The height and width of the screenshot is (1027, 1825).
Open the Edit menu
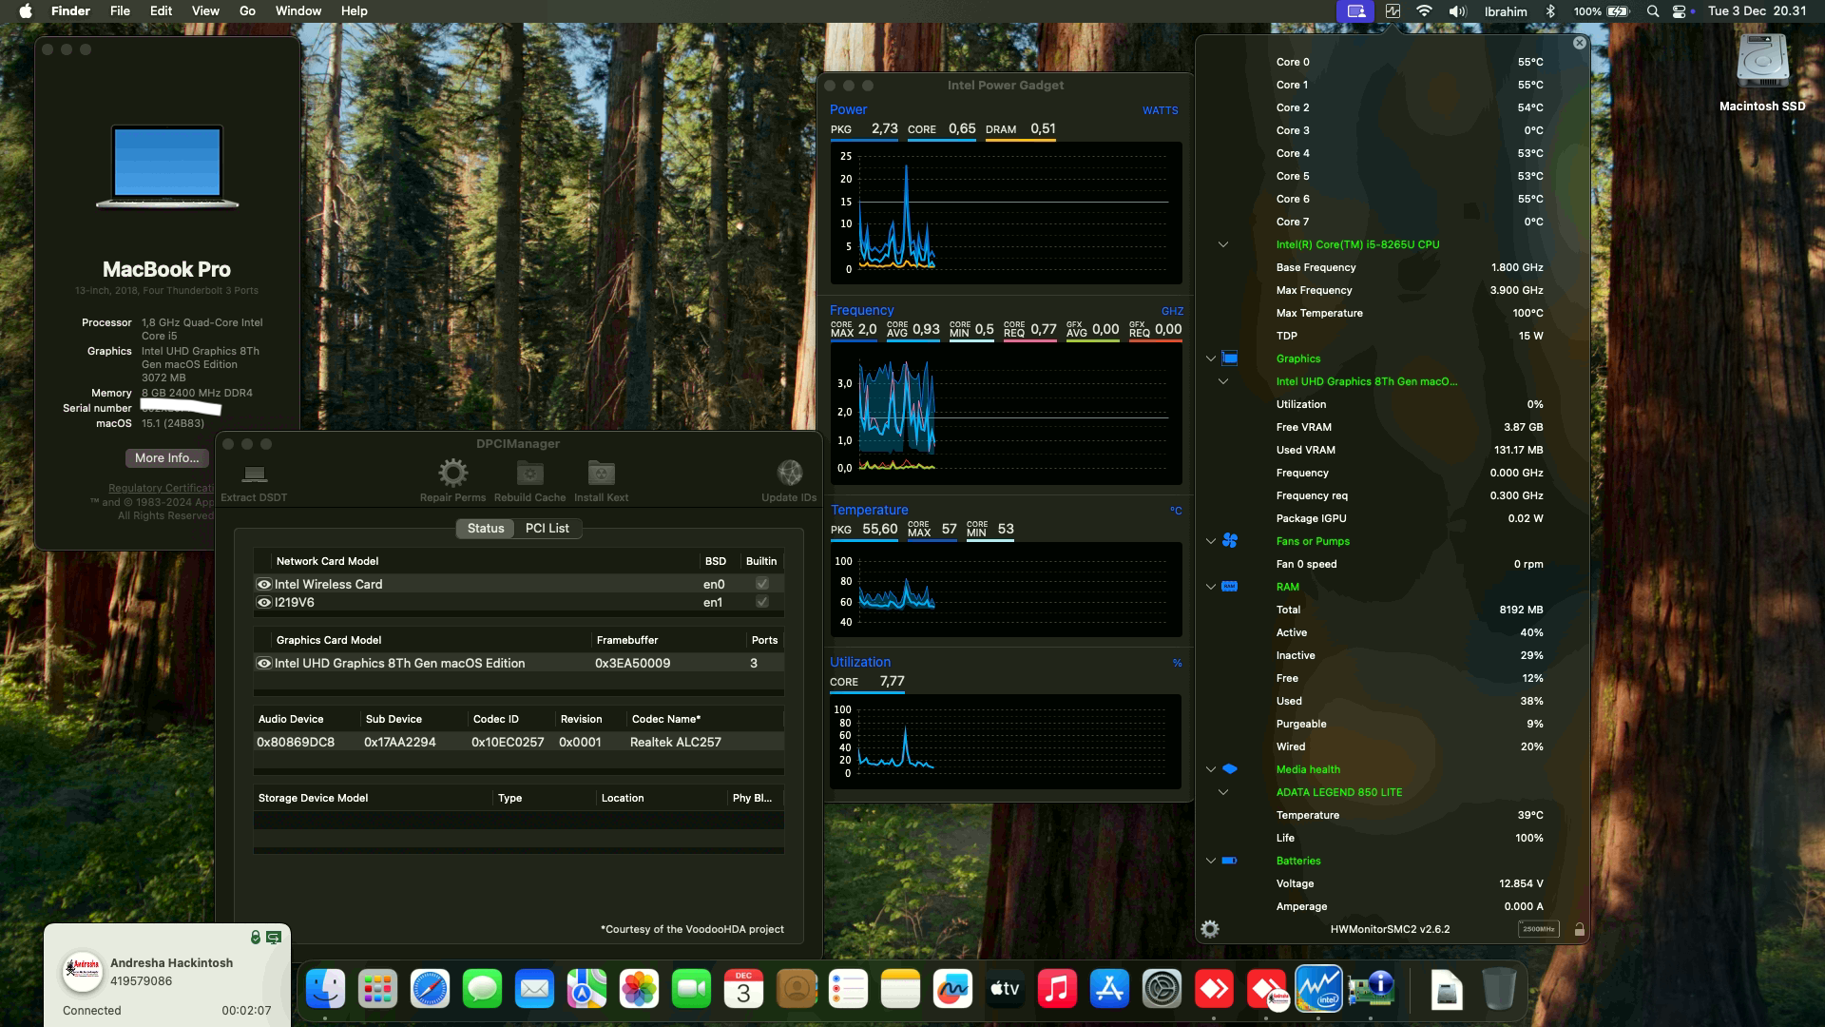161,10
